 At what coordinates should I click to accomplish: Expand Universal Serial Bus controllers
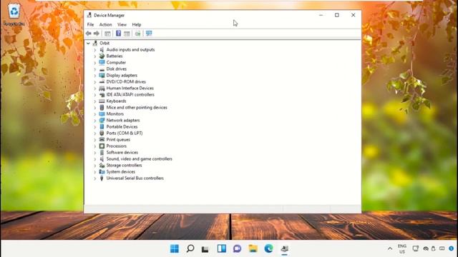[x=95, y=178]
